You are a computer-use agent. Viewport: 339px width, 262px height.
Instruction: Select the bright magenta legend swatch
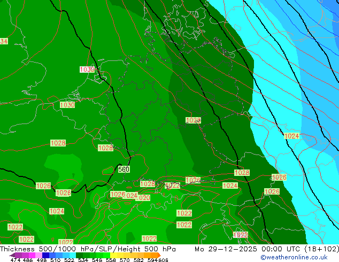coord(32,255)
